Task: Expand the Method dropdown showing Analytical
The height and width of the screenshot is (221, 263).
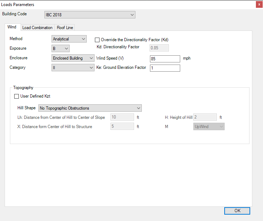Action: (69, 39)
